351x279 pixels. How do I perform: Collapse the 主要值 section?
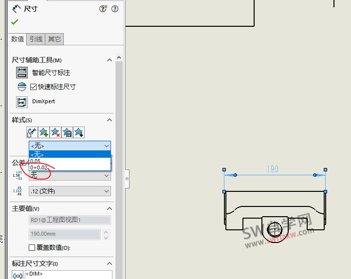point(110,209)
